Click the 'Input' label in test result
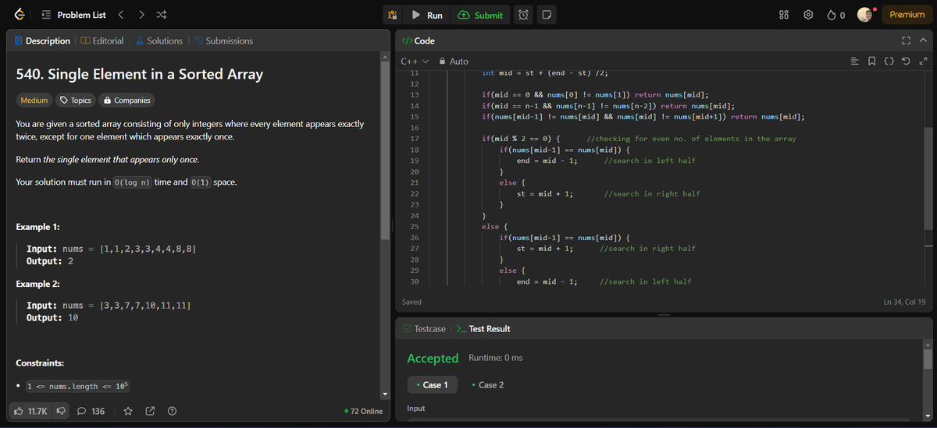The image size is (937, 428). (x=416, y=409)
